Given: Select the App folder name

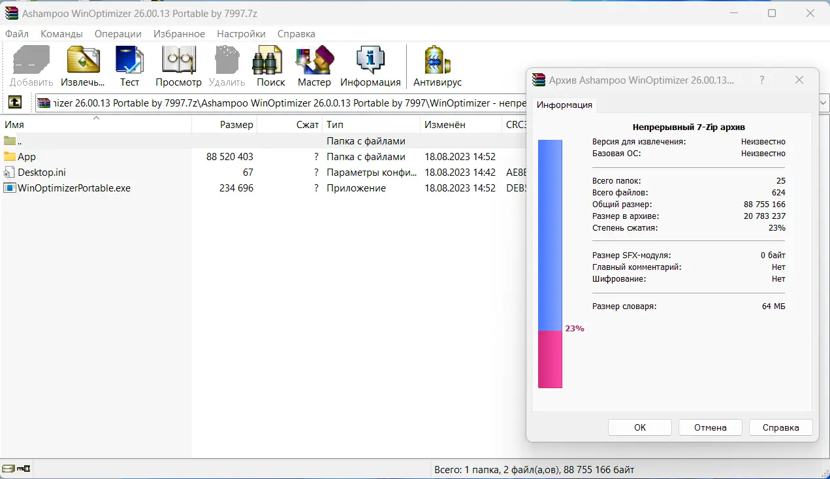Looking at the screenshot, I should tap(27, 157).
